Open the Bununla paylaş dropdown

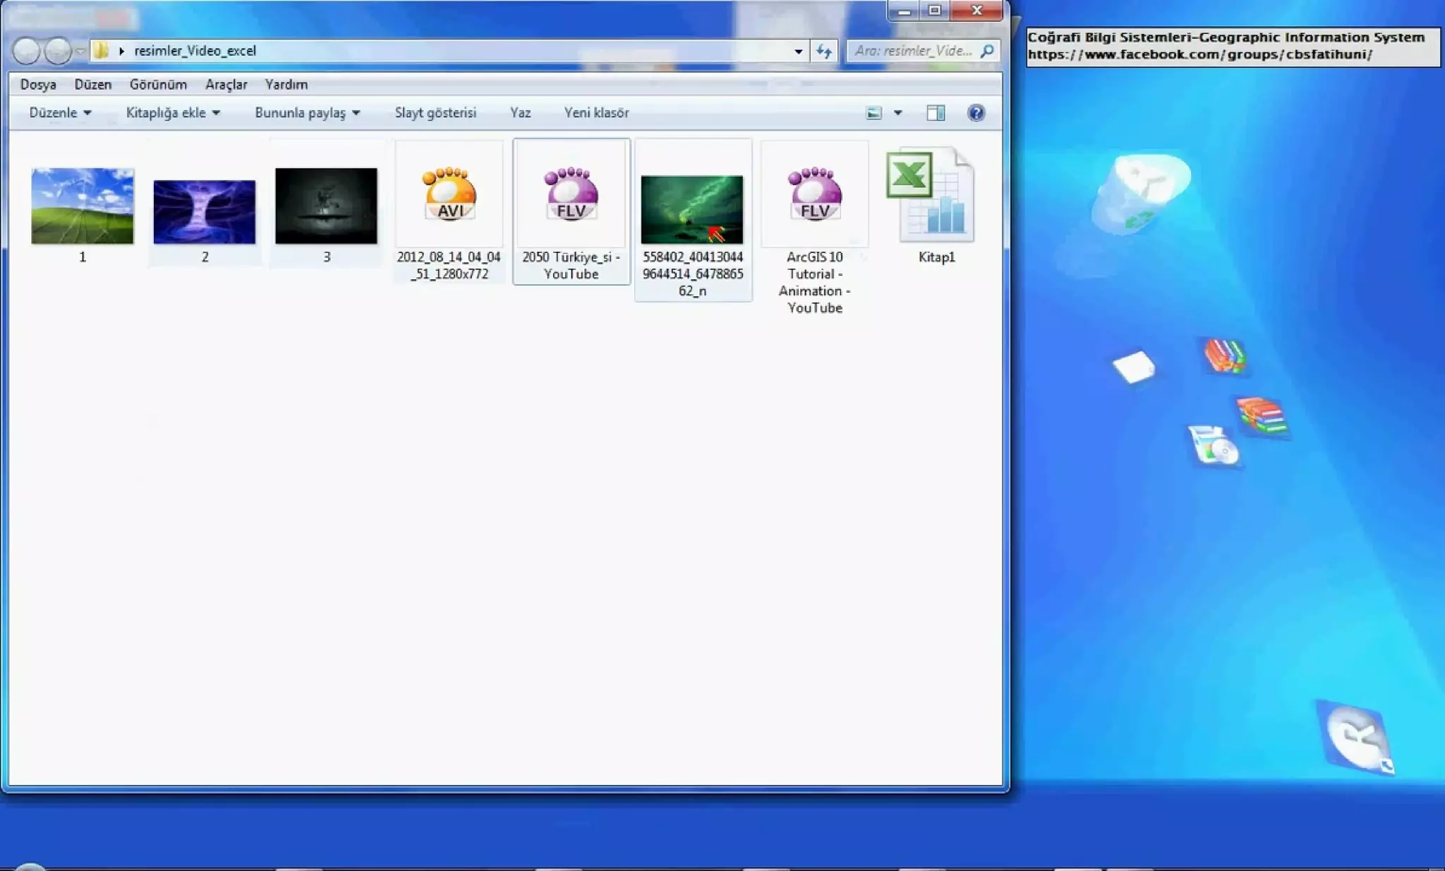[x=307, y=113]
